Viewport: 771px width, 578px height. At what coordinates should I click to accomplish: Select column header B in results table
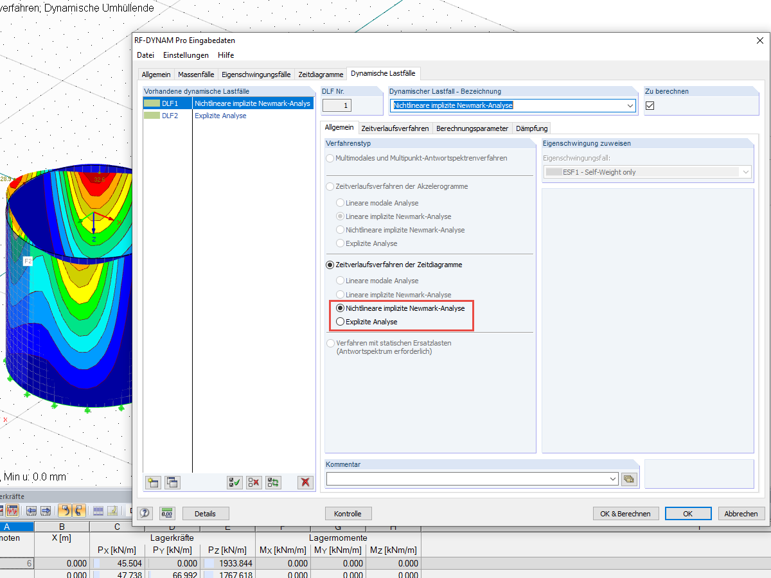pyautogui.click(x=62, y=527)
